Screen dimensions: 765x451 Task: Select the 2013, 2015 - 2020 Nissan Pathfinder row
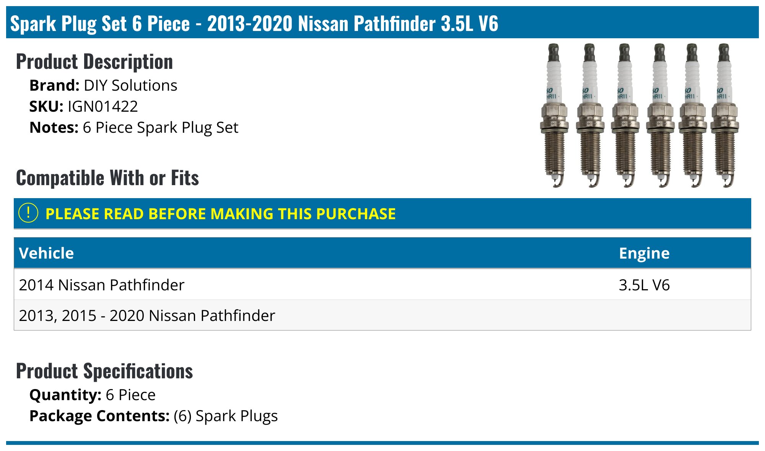click(x=382, y=315)
